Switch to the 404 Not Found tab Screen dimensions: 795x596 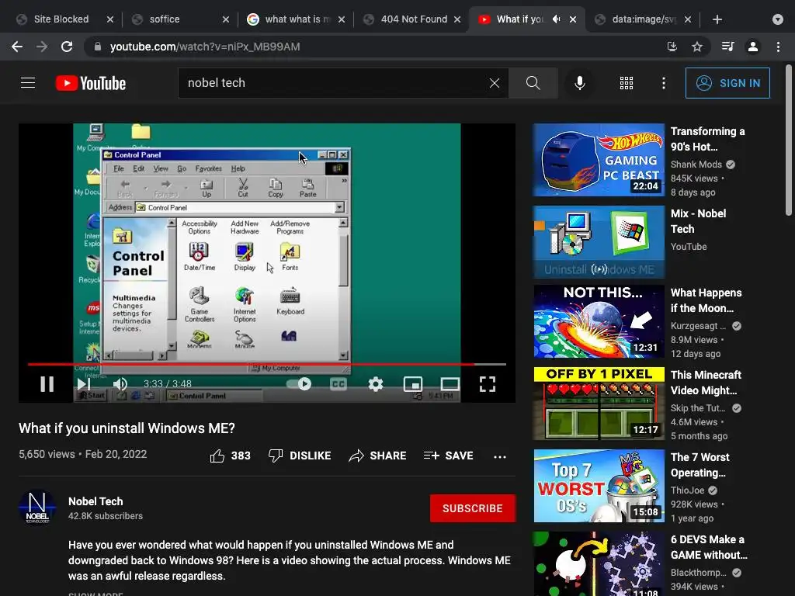coord(414,19)
